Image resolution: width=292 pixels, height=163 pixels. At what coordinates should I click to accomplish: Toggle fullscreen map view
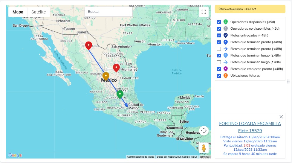coord(204,12)
